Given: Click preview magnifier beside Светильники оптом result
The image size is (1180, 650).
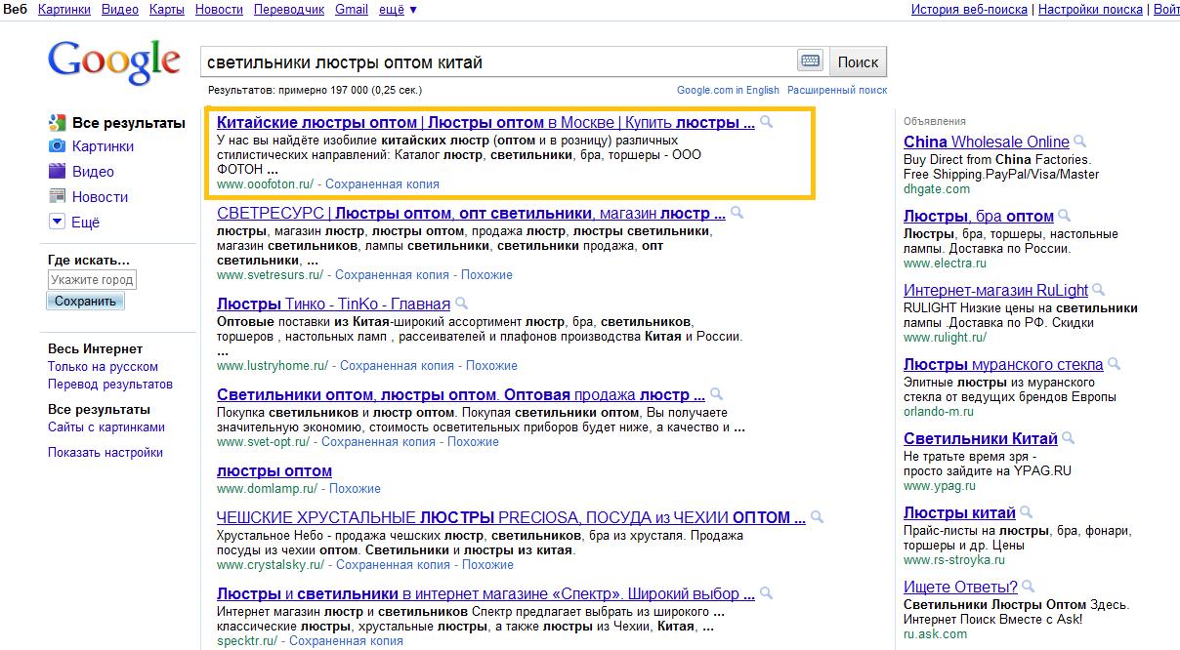Looking at the screenshot, I should (717, 395).
